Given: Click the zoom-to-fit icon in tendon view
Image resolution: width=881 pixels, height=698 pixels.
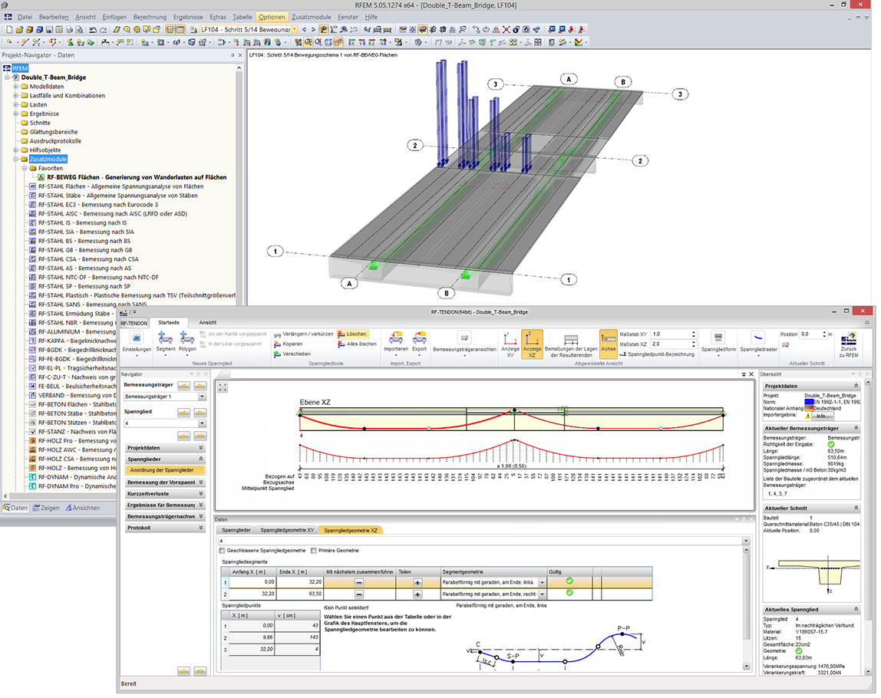Looking at the screenshot, I should tap(223, 387).
